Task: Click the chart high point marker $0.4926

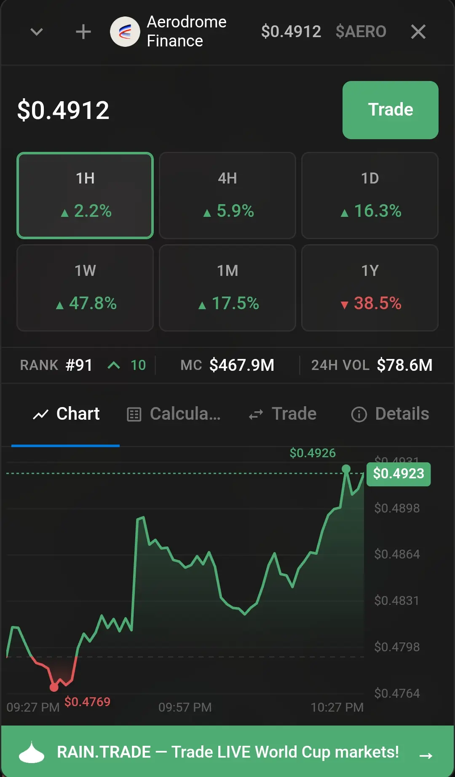Action: point(346,469)
